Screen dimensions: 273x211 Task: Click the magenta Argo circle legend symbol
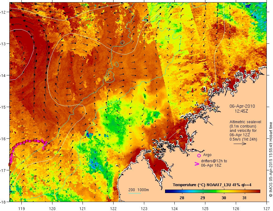coord(199,155)
